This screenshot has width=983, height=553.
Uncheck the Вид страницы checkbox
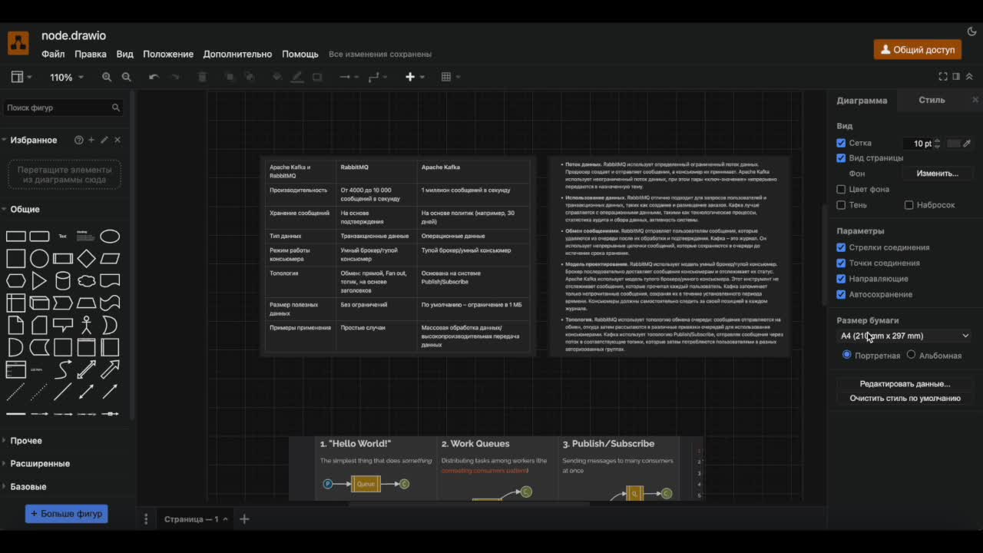coord(841,158)
